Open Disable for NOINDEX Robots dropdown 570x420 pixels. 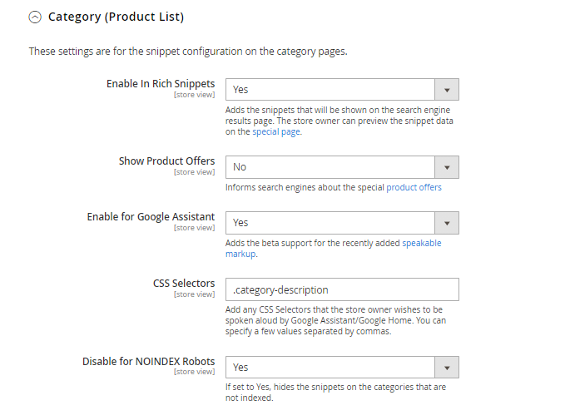331,368
